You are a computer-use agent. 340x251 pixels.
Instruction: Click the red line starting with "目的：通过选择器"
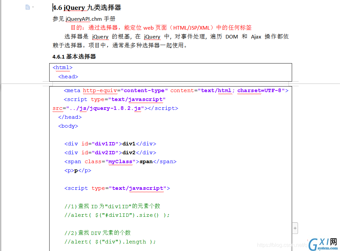pyautogui.click(x=161, y=28)
